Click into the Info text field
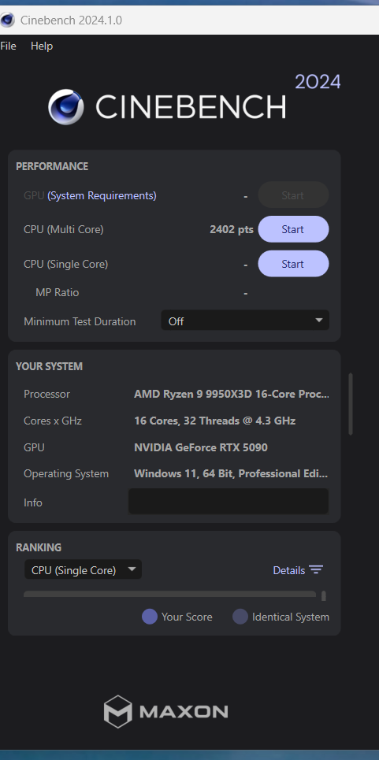379x760 pixels. [x=229, y=501]
